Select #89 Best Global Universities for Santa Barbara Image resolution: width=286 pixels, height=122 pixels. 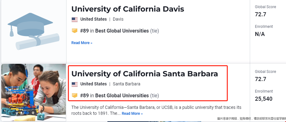coord(120,95)
